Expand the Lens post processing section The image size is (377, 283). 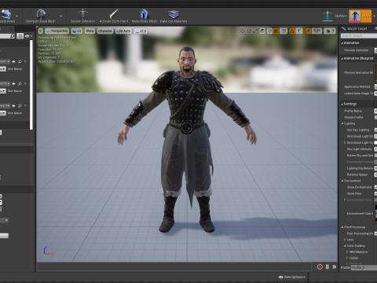(x=345, y=240)
